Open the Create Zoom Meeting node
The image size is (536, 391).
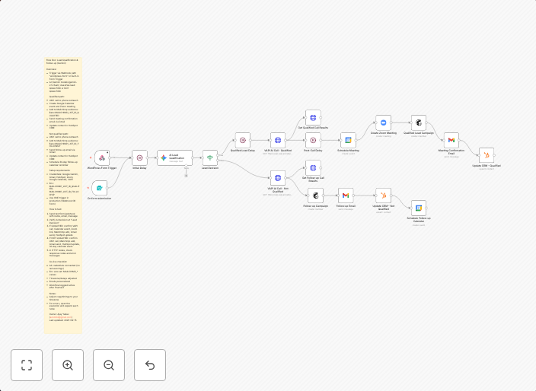(383, 122)
